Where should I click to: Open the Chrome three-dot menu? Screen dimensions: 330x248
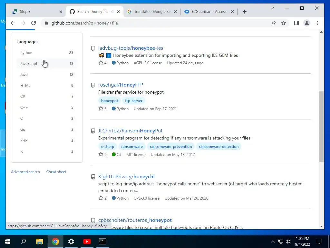coord(317,23)
